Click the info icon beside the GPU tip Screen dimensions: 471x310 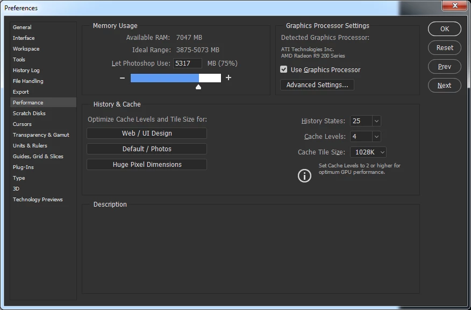point(304,175)
